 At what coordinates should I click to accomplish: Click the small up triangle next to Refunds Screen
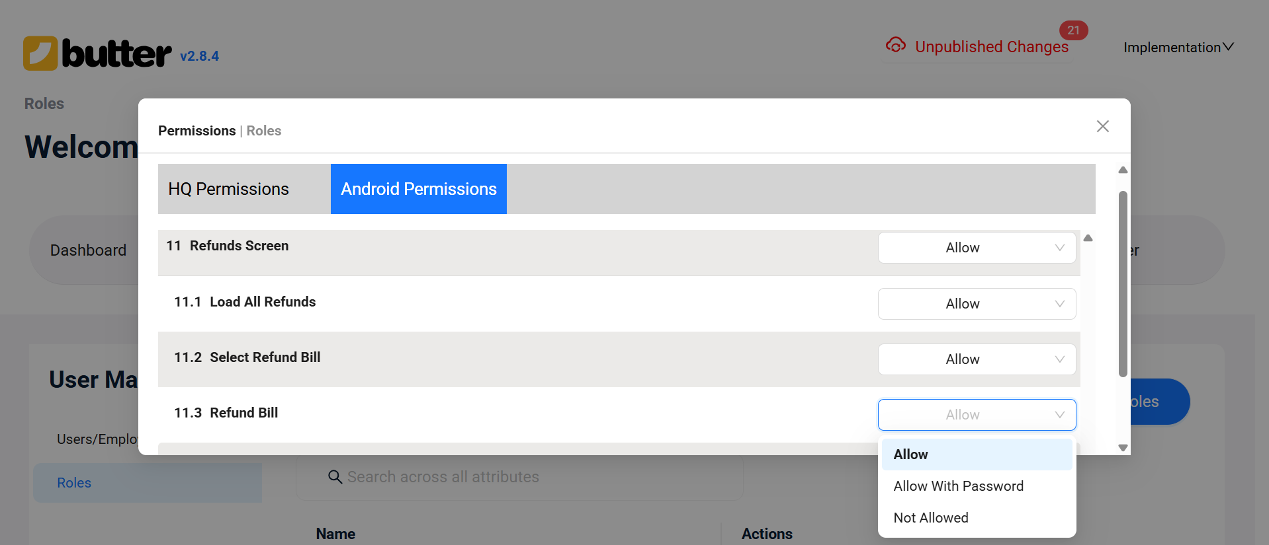point(1088,238)
